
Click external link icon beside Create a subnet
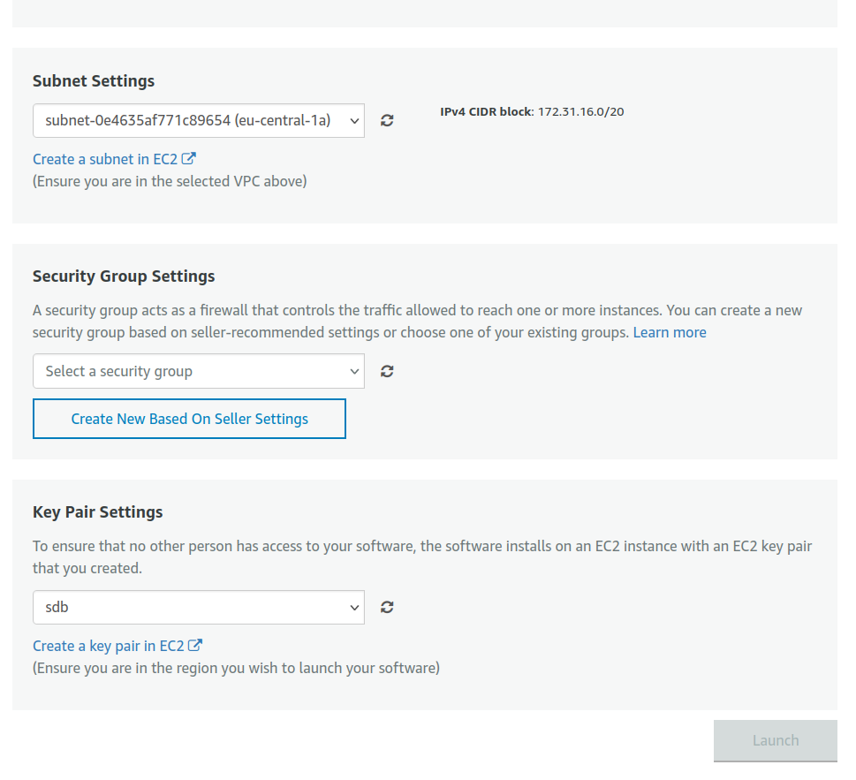click(189, 159)
